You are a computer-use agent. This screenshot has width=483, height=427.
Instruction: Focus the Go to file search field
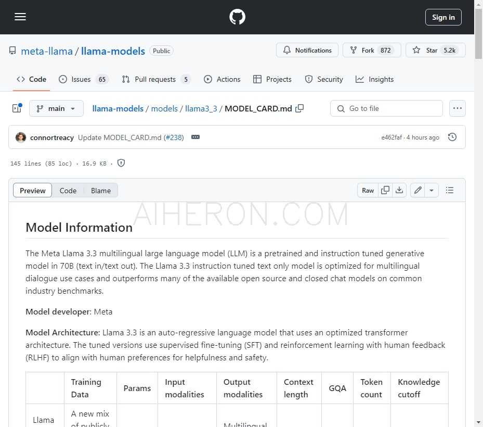pos(387,109)
